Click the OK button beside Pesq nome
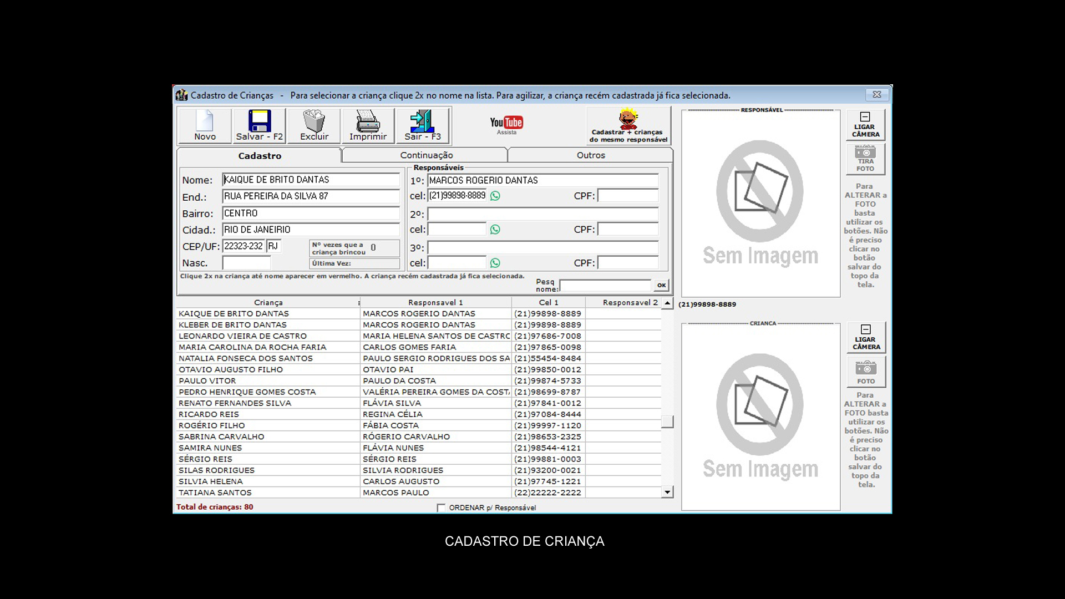The width and height of the screenshot is (1065, 599). (661, 285)
